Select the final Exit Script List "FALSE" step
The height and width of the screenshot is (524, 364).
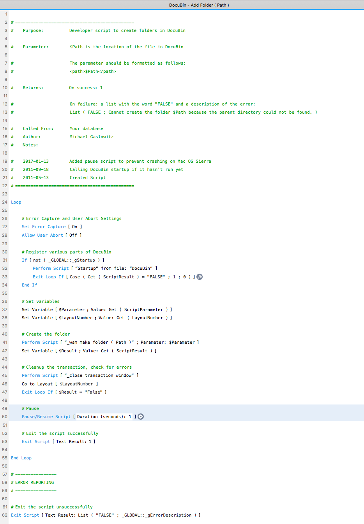(x=106, y=515)
